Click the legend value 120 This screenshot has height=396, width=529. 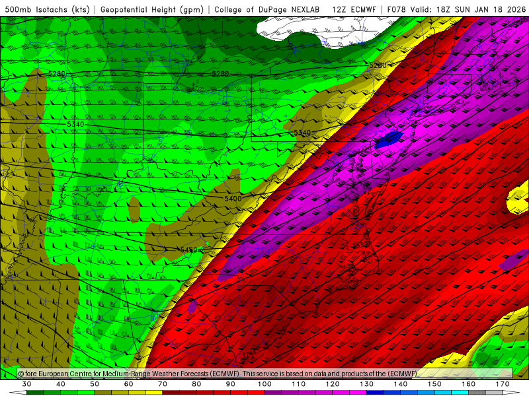333,384
